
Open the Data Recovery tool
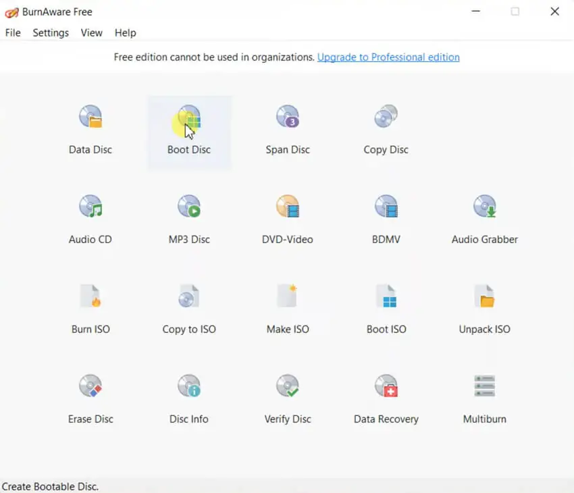386,398
